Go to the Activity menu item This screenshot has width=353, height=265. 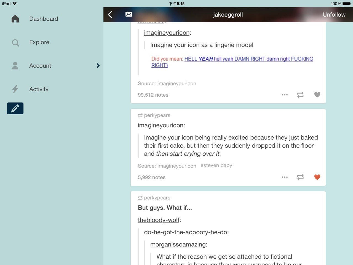(x=39, y=89)
